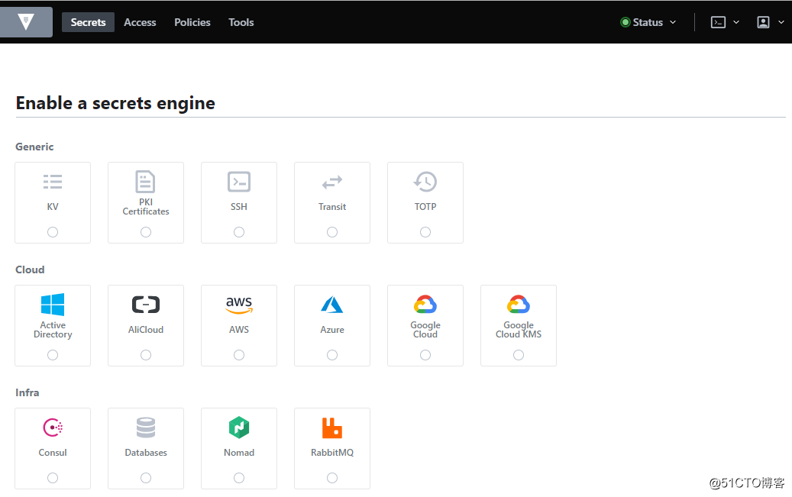This screenshot has width=792, height=497.
Task: Select the KV radio button
Action: point(53,232)
